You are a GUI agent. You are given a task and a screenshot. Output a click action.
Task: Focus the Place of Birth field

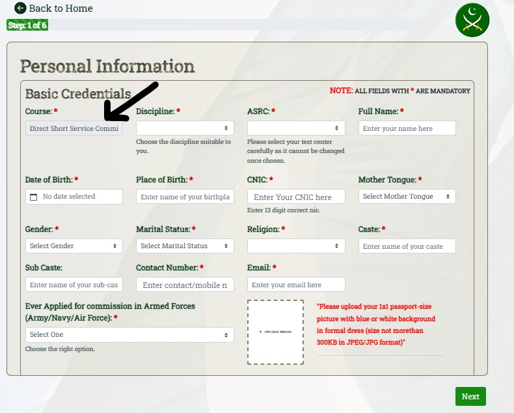185,197
